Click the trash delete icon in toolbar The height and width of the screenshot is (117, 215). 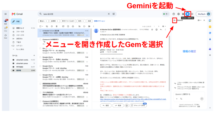(x=57, y=26)
